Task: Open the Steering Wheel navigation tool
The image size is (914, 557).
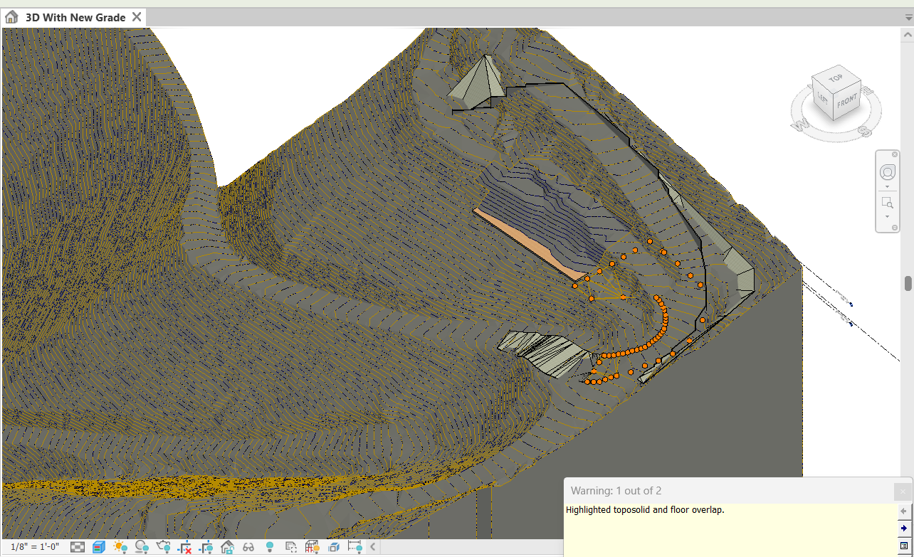Action: [887, 171]
